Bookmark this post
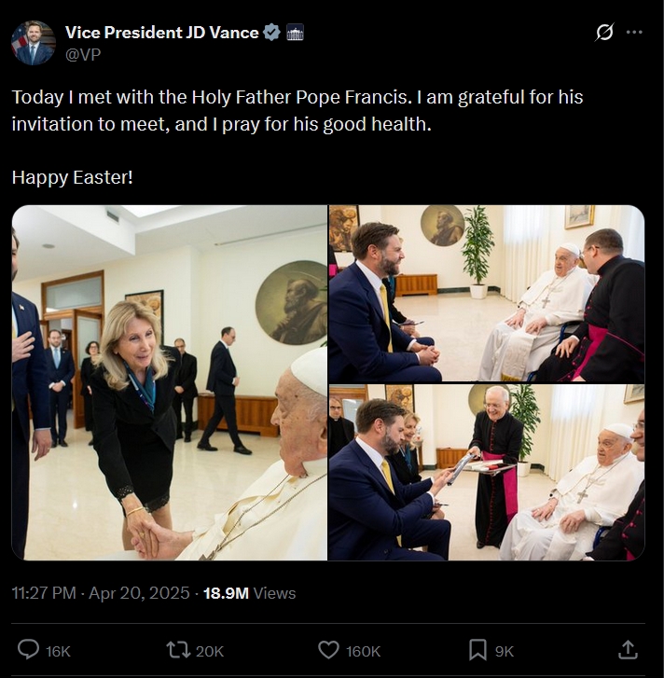This screenshot has height=678, width=664. click(477, 650)
